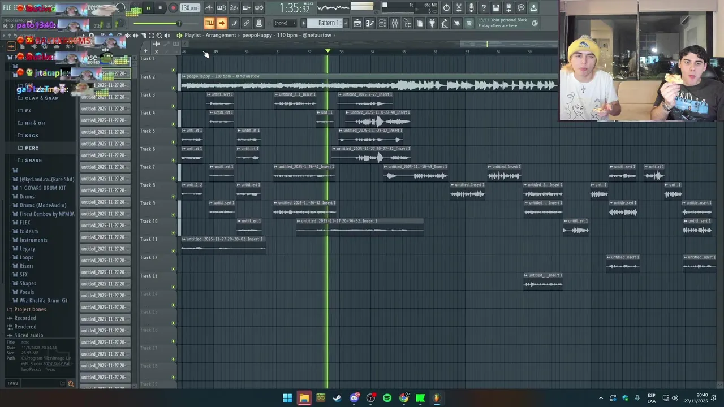Click the stamp hat icon

(x=259, y=23)
